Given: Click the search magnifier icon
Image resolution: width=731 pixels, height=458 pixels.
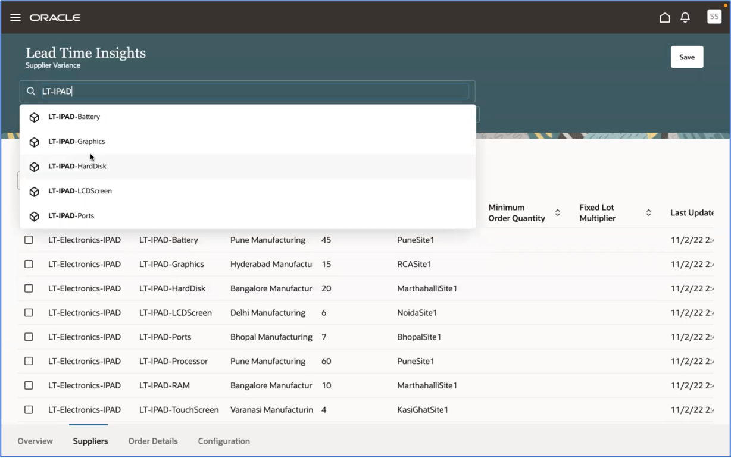Looking at the screenshot, I should click(x=31, y=91).
